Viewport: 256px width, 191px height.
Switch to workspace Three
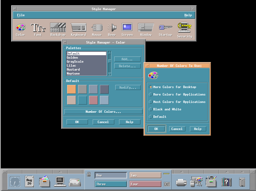coord(111,184)
